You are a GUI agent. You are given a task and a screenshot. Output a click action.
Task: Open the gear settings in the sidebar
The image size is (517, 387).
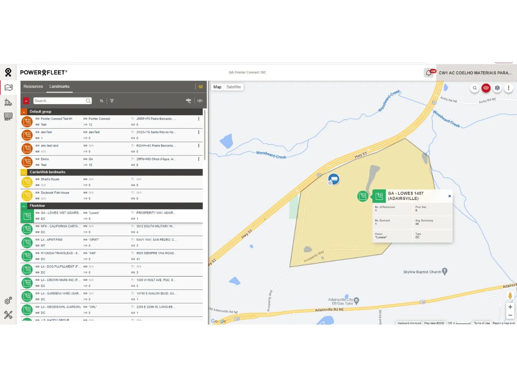point(8,301)
